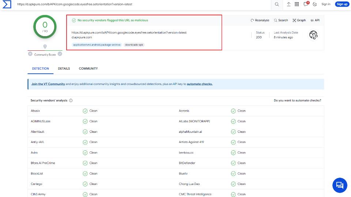Click Reanalyze button

coord(260,20)
